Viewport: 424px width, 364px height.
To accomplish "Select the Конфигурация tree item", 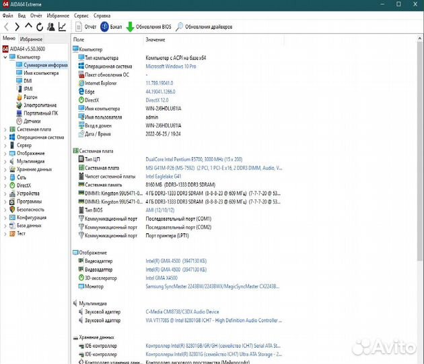I will click(28, 218).
